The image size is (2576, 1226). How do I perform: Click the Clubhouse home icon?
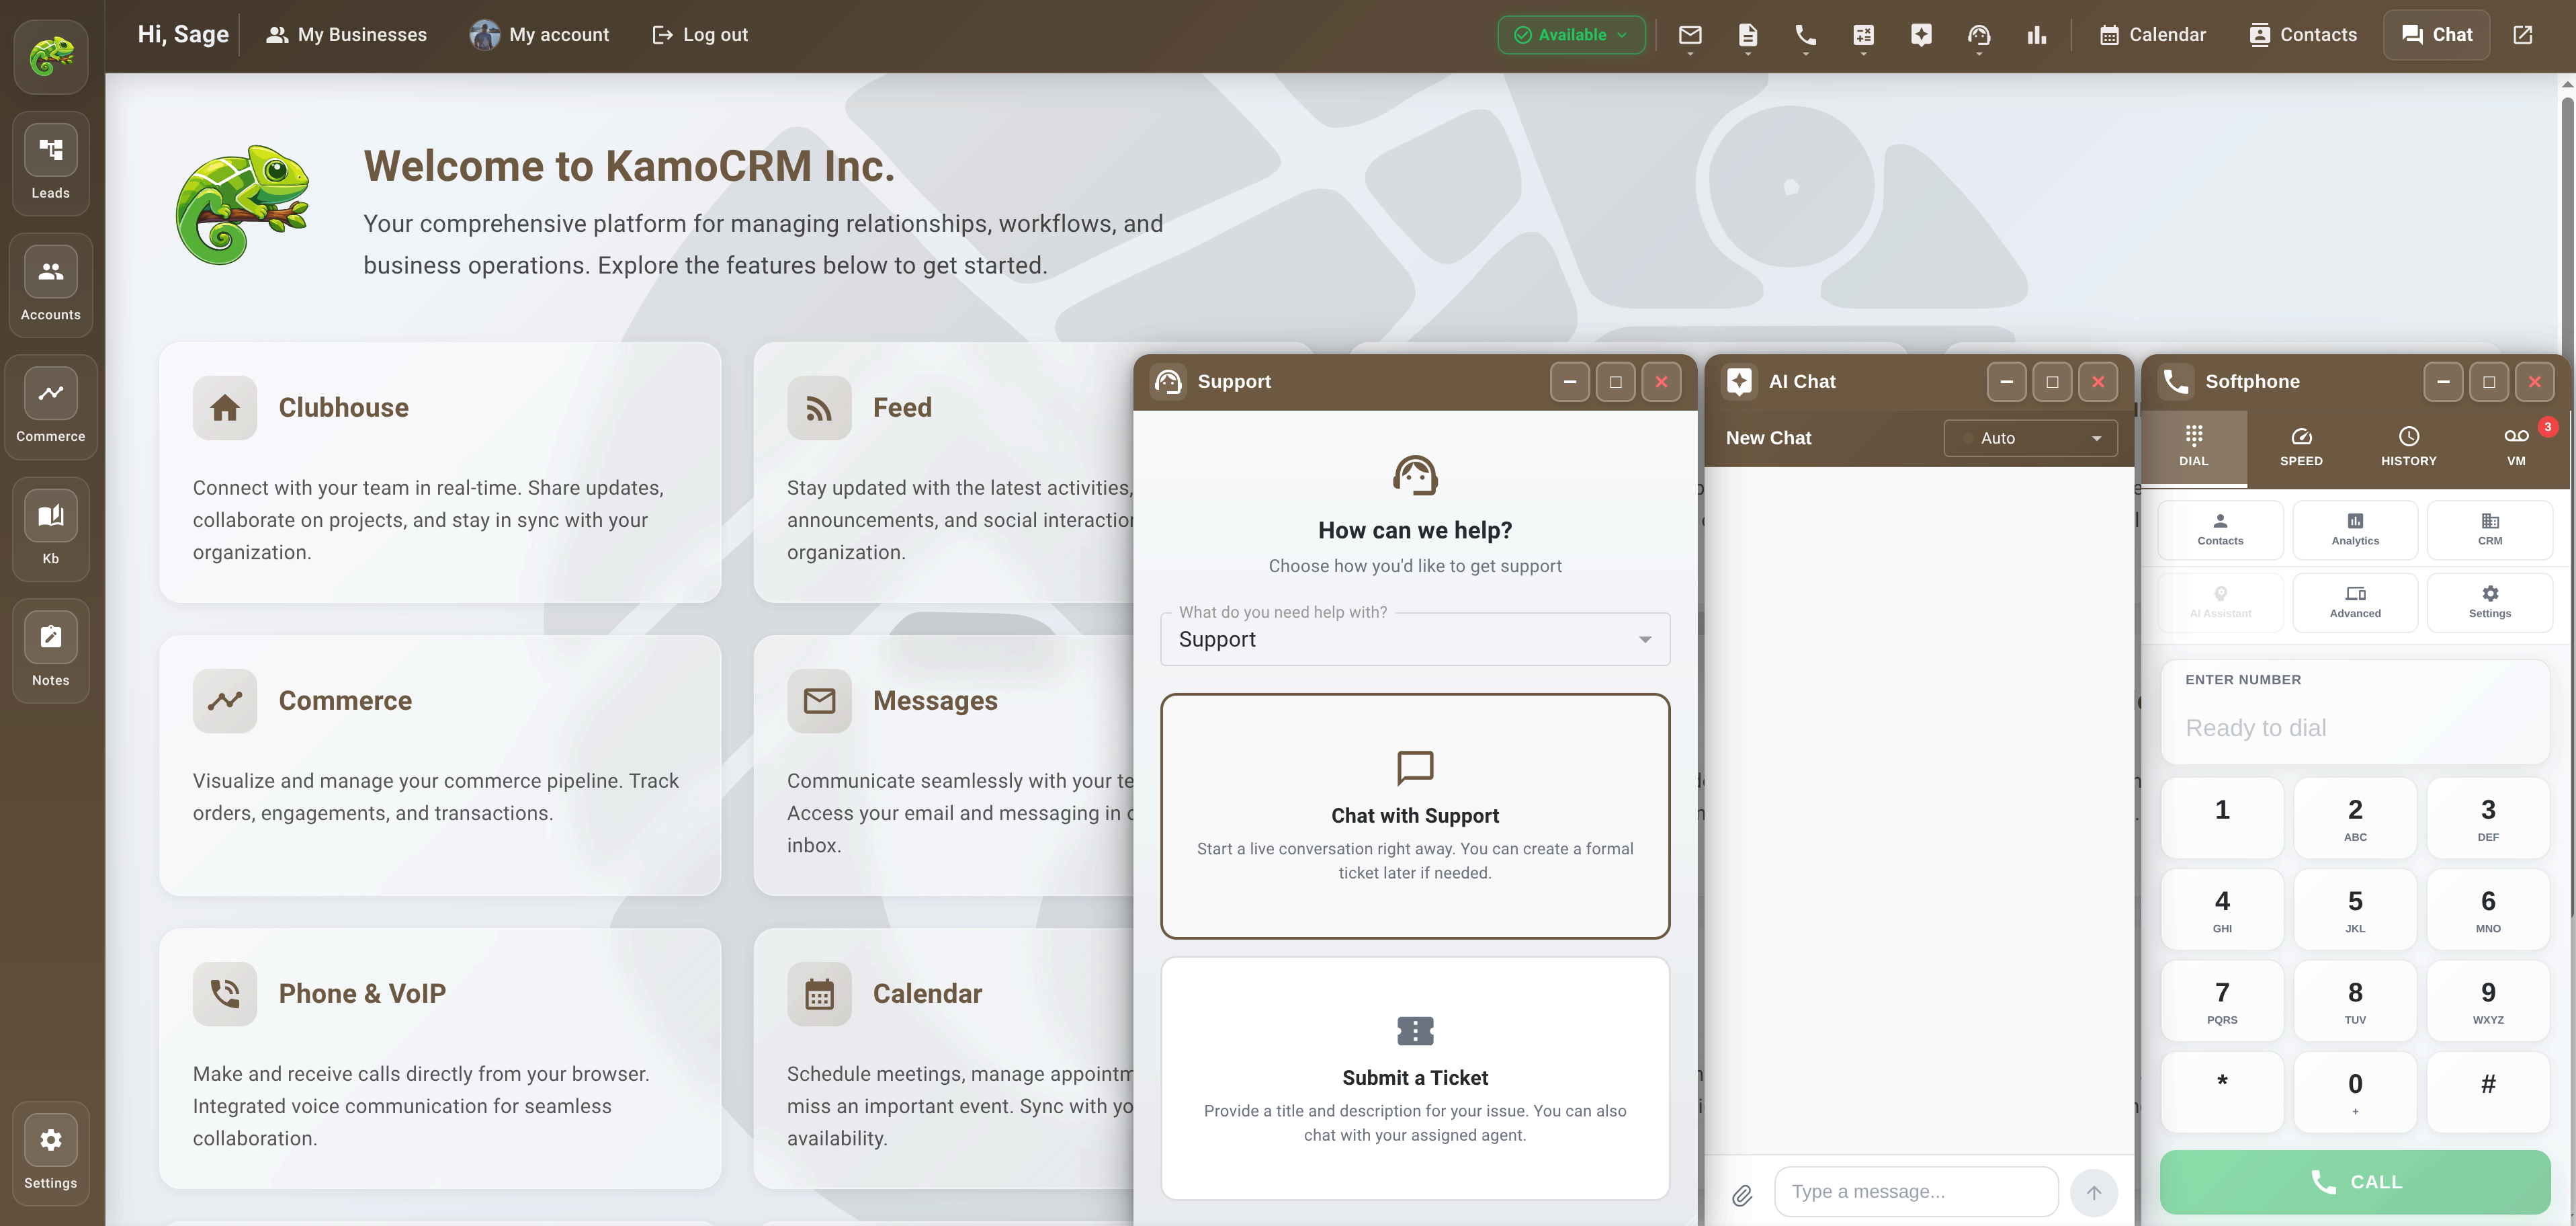coord(225,408)
